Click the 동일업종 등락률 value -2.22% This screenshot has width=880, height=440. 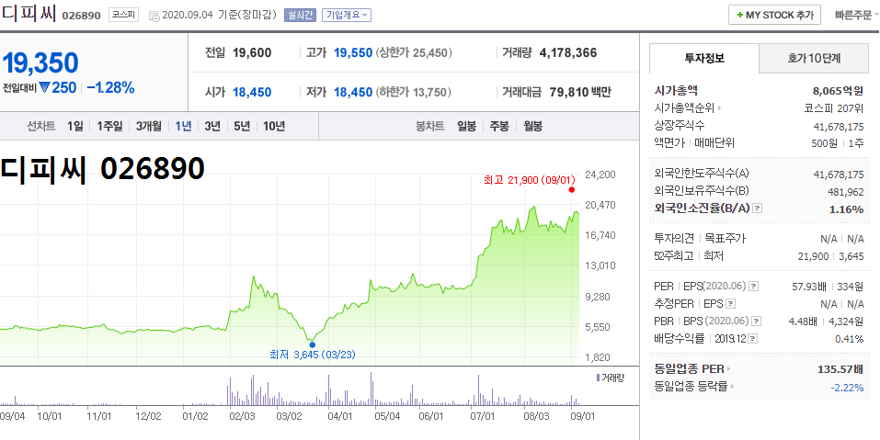[847, 387]
